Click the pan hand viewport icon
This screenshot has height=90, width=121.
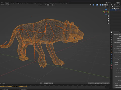click(108, 18)
